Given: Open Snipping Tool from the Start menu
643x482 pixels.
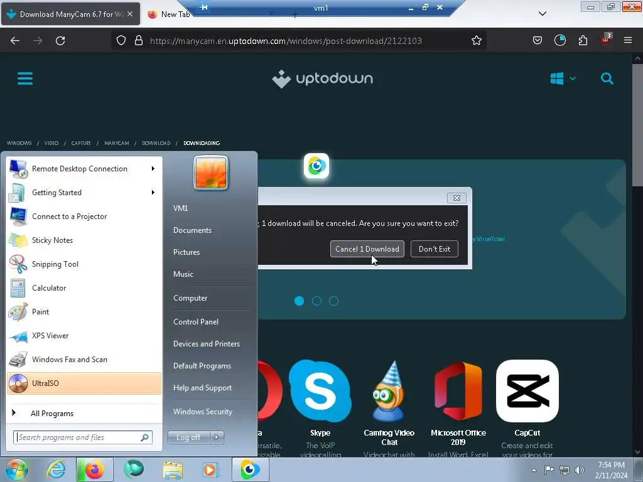Looking at the screenshot, I should 84,264.
